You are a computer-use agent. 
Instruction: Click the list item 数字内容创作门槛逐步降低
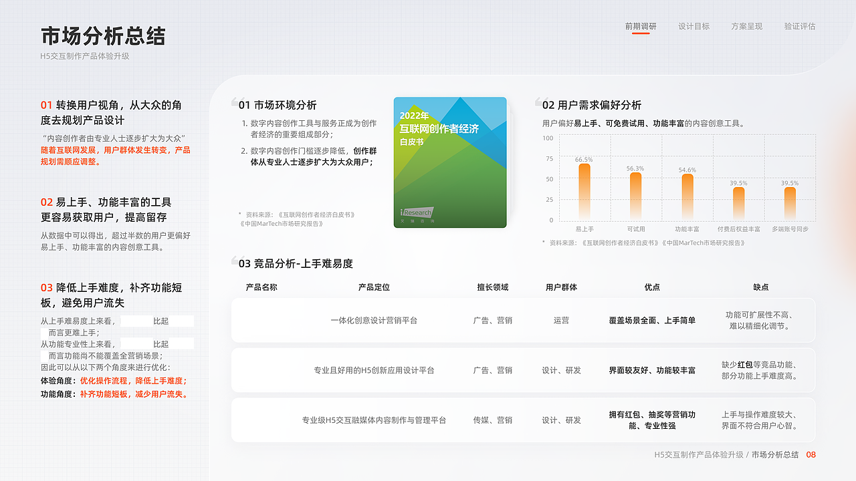[x=309, y=156]
